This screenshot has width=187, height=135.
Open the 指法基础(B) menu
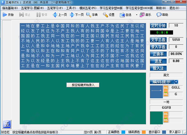click(x=10, y=8)
